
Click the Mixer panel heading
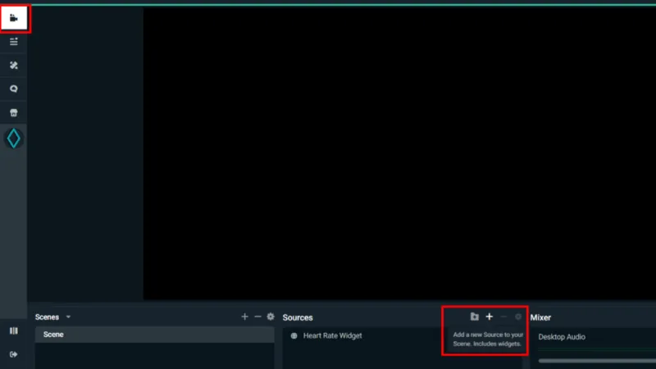tap(540, 317)
